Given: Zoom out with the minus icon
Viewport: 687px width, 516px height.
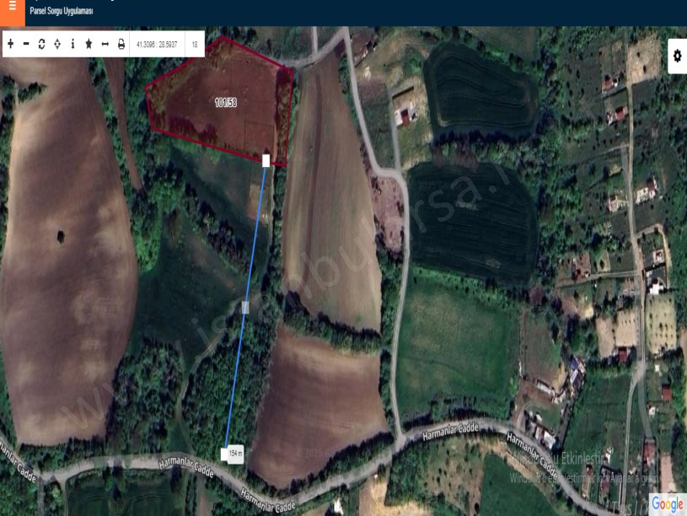Looking at the screenshot, I should pos(26,44).
